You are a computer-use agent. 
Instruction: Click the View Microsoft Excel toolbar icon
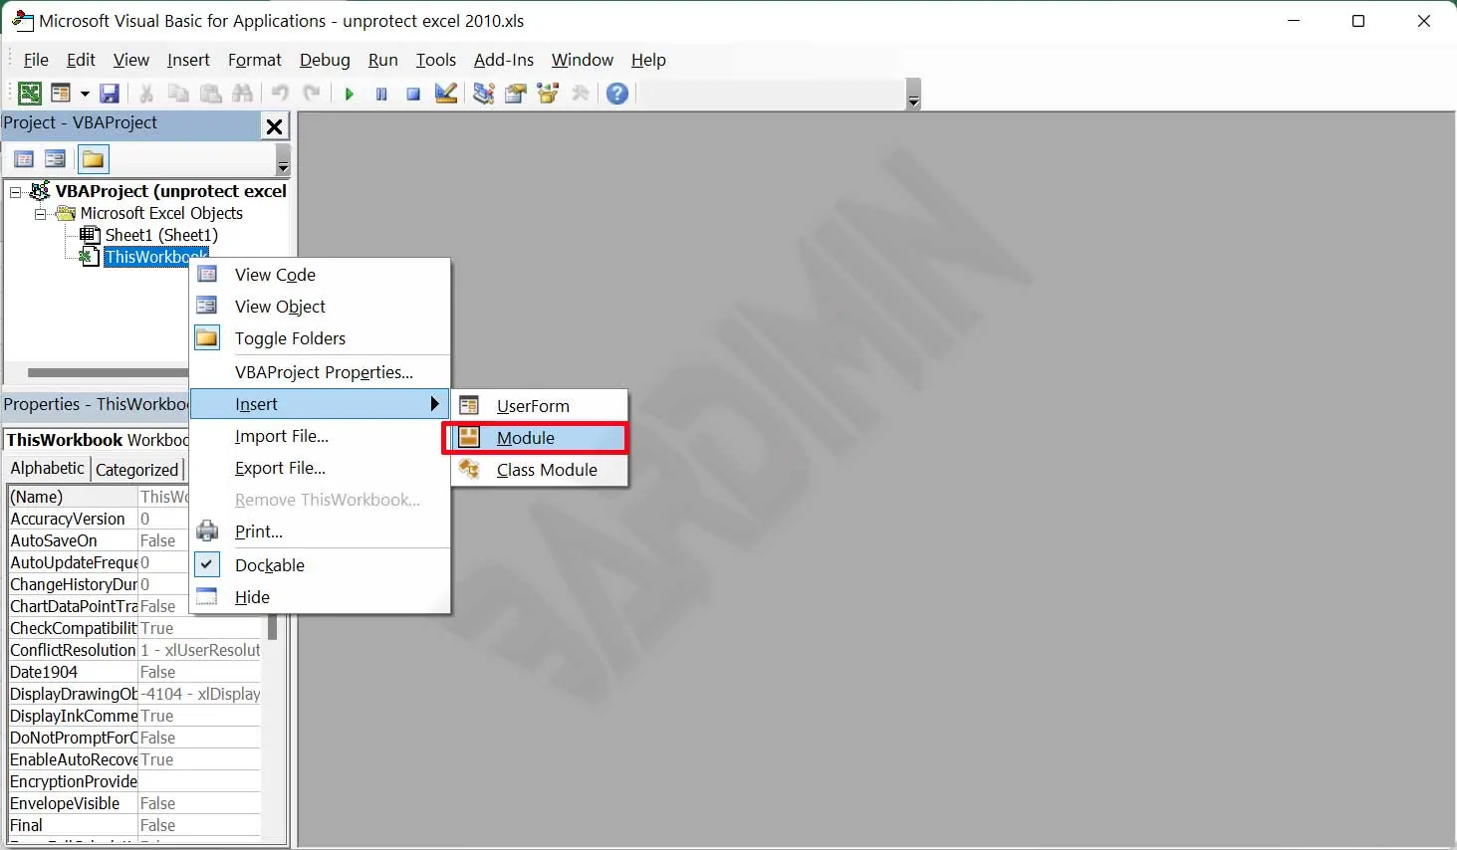[30, 94]
